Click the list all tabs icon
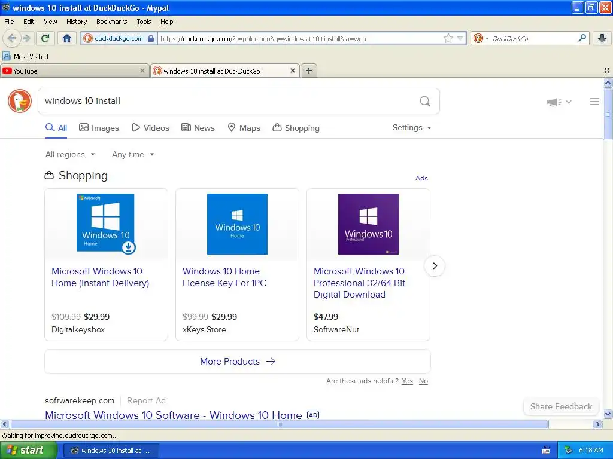Screen dimensions: 613x459 click(607, 71)
